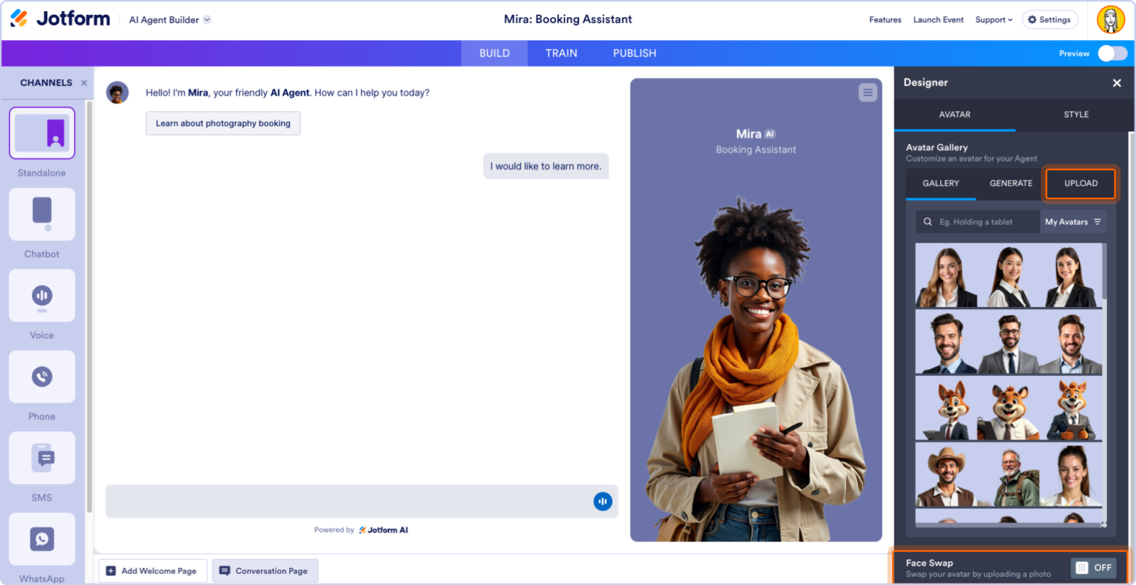Switch to the STYLE tab in Designer
The width and height of the screenshot is (1136, 585).
point(1076,115)
